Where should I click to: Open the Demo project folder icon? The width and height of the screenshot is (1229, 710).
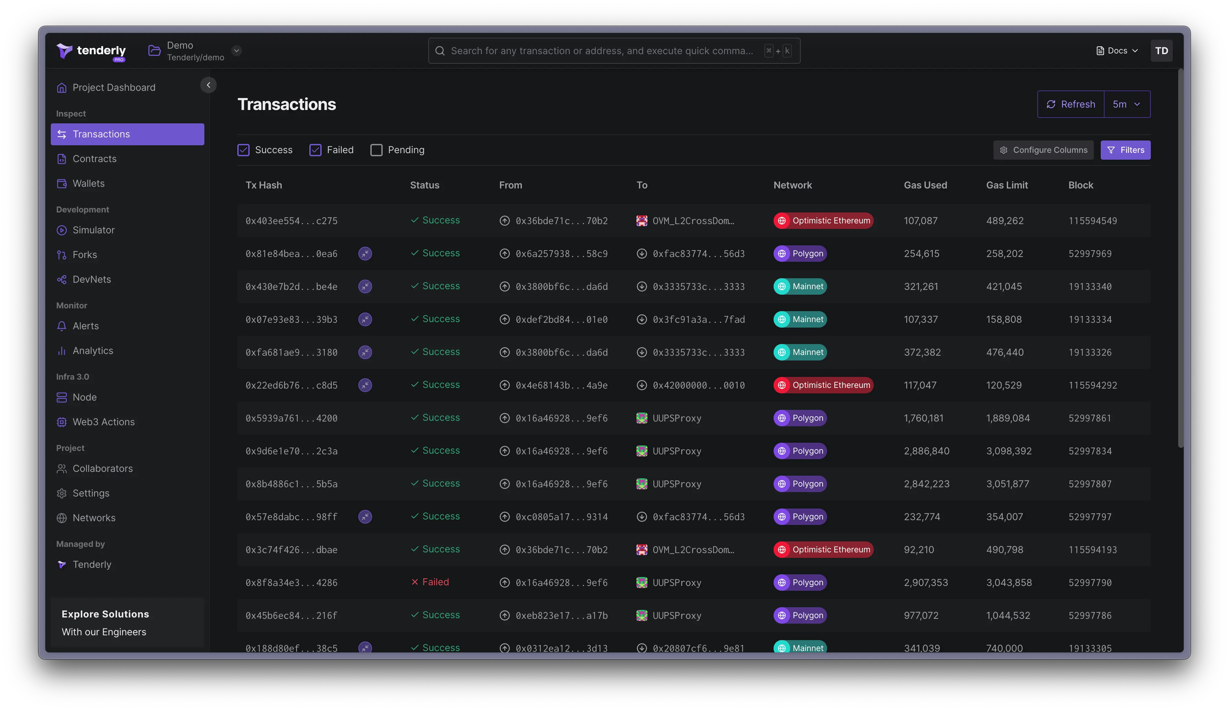point(154,51)
